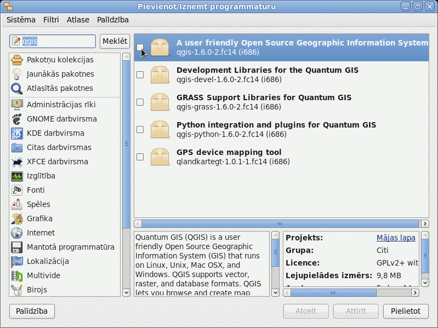Click the details pane horizontal scroll-left arrow

pos(287,292)
